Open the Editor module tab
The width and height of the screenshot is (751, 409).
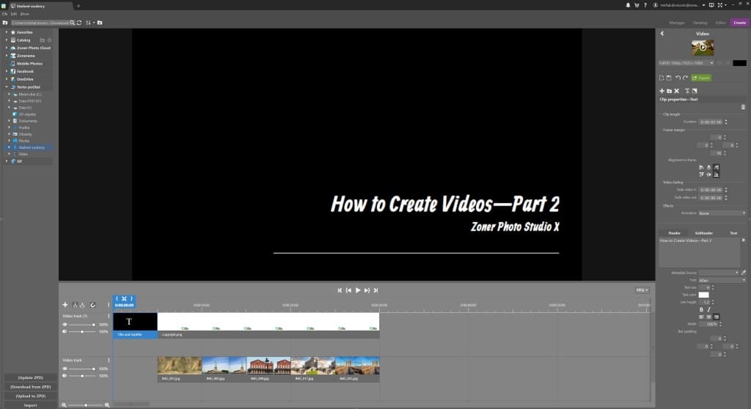click(720, 23)
